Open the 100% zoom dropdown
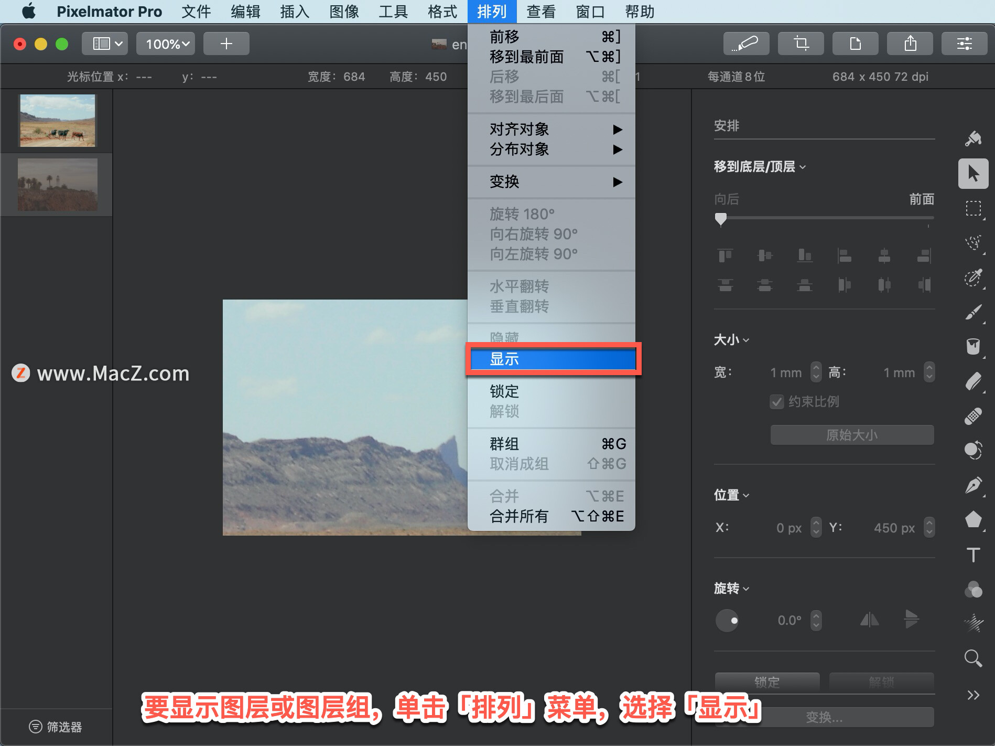Viewport: 995px width, 746px height. click(x=166, y=44)
